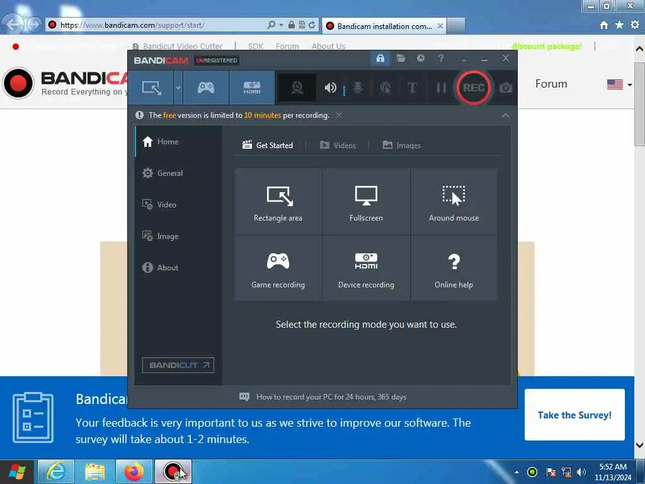The height and width of the screenshot is (484, 645).
Task: Open the Video settings section
Action: pyautogui.click(x=178, y=205)
